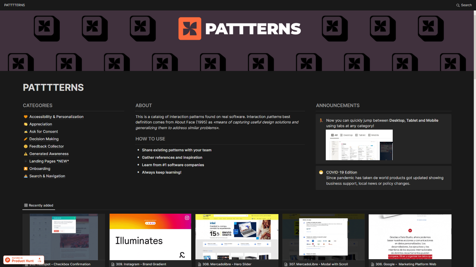The width and height of the screenshot is (476, 267).
Task: Click the page icon beside 307. MercadoLibre title
Action: pos(286,264)
